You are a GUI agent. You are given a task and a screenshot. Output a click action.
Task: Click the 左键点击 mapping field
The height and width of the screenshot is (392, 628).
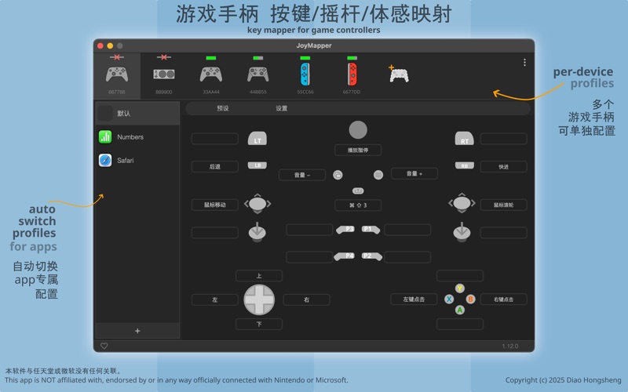pos(414,299)
